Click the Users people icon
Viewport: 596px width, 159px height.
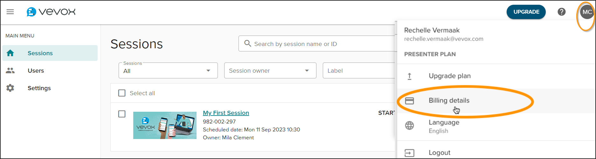click(x=10, y=70)
